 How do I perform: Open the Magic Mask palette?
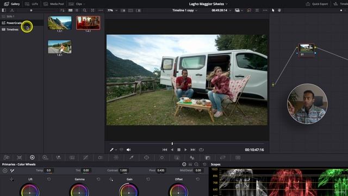[x=177, y=157]
